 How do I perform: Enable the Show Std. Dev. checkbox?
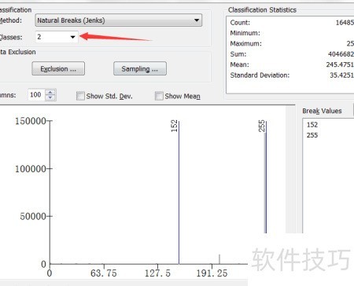pos(80,96)
